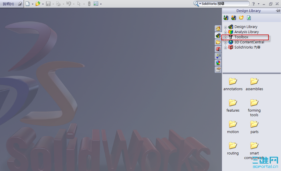
Task: Expand the Save dropdown arrow
Action: 53,4
